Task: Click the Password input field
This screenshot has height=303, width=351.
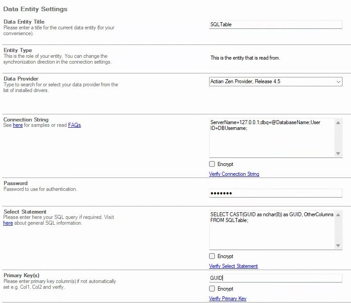Action: pyautogui.click(x=275, y=193)
